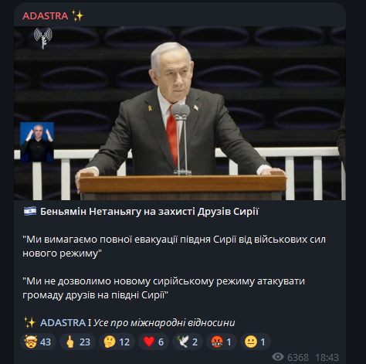Screen dimensions: 366x364
Task: Click the sign language interpreter inset
Action: coord(37,142)
